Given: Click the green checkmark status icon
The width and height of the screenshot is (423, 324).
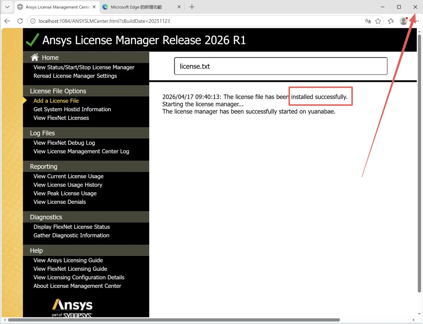Looking at the screenshot, I should (x=33, y=40).
